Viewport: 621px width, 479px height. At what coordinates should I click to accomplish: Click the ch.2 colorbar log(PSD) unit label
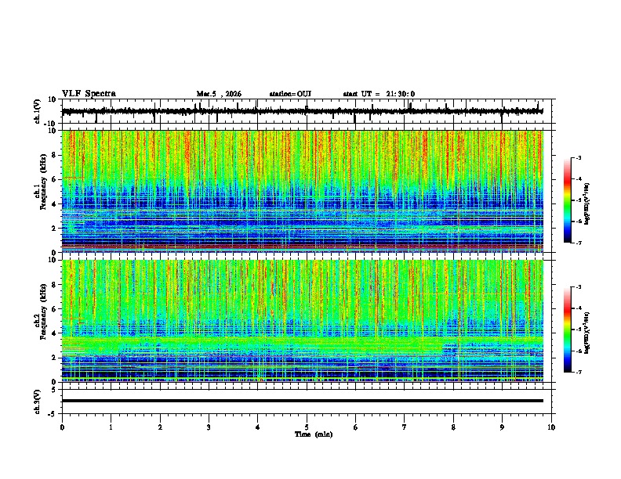pyautogui.click(x=587, y=333)
